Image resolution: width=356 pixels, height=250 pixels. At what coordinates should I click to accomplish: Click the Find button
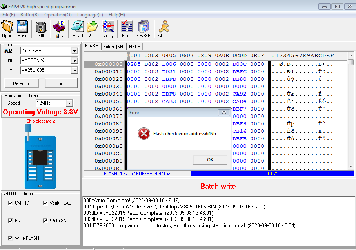[62, 83]
